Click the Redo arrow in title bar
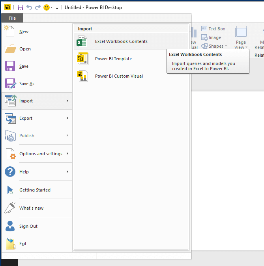This screenshot has width=264, height=266. [x=38, y=7]
